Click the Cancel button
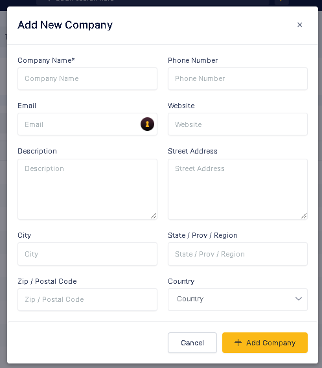The width and height of the screenshot is (322, 368). [x=192, y=343]
